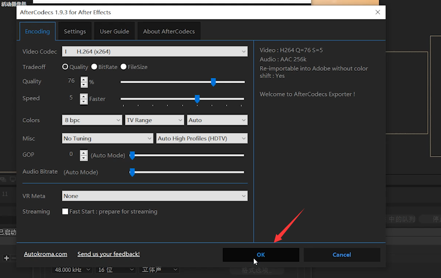This screenshot has height=278, width=441.
Task: Decrease Quality with the down stepper arrow
Action: tap(84, 85)
